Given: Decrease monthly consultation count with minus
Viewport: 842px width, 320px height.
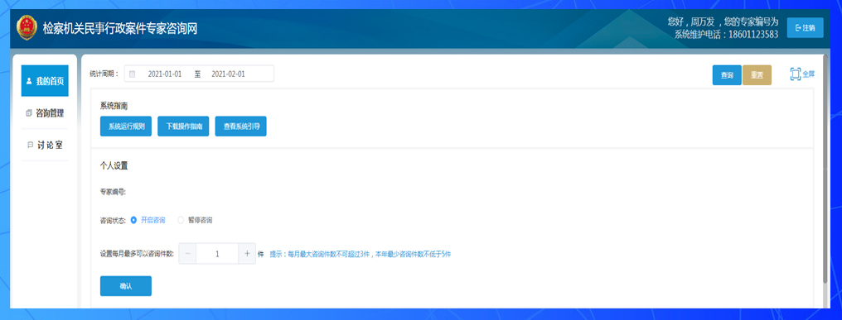Looking at the screenshot, I should point(187,254).
